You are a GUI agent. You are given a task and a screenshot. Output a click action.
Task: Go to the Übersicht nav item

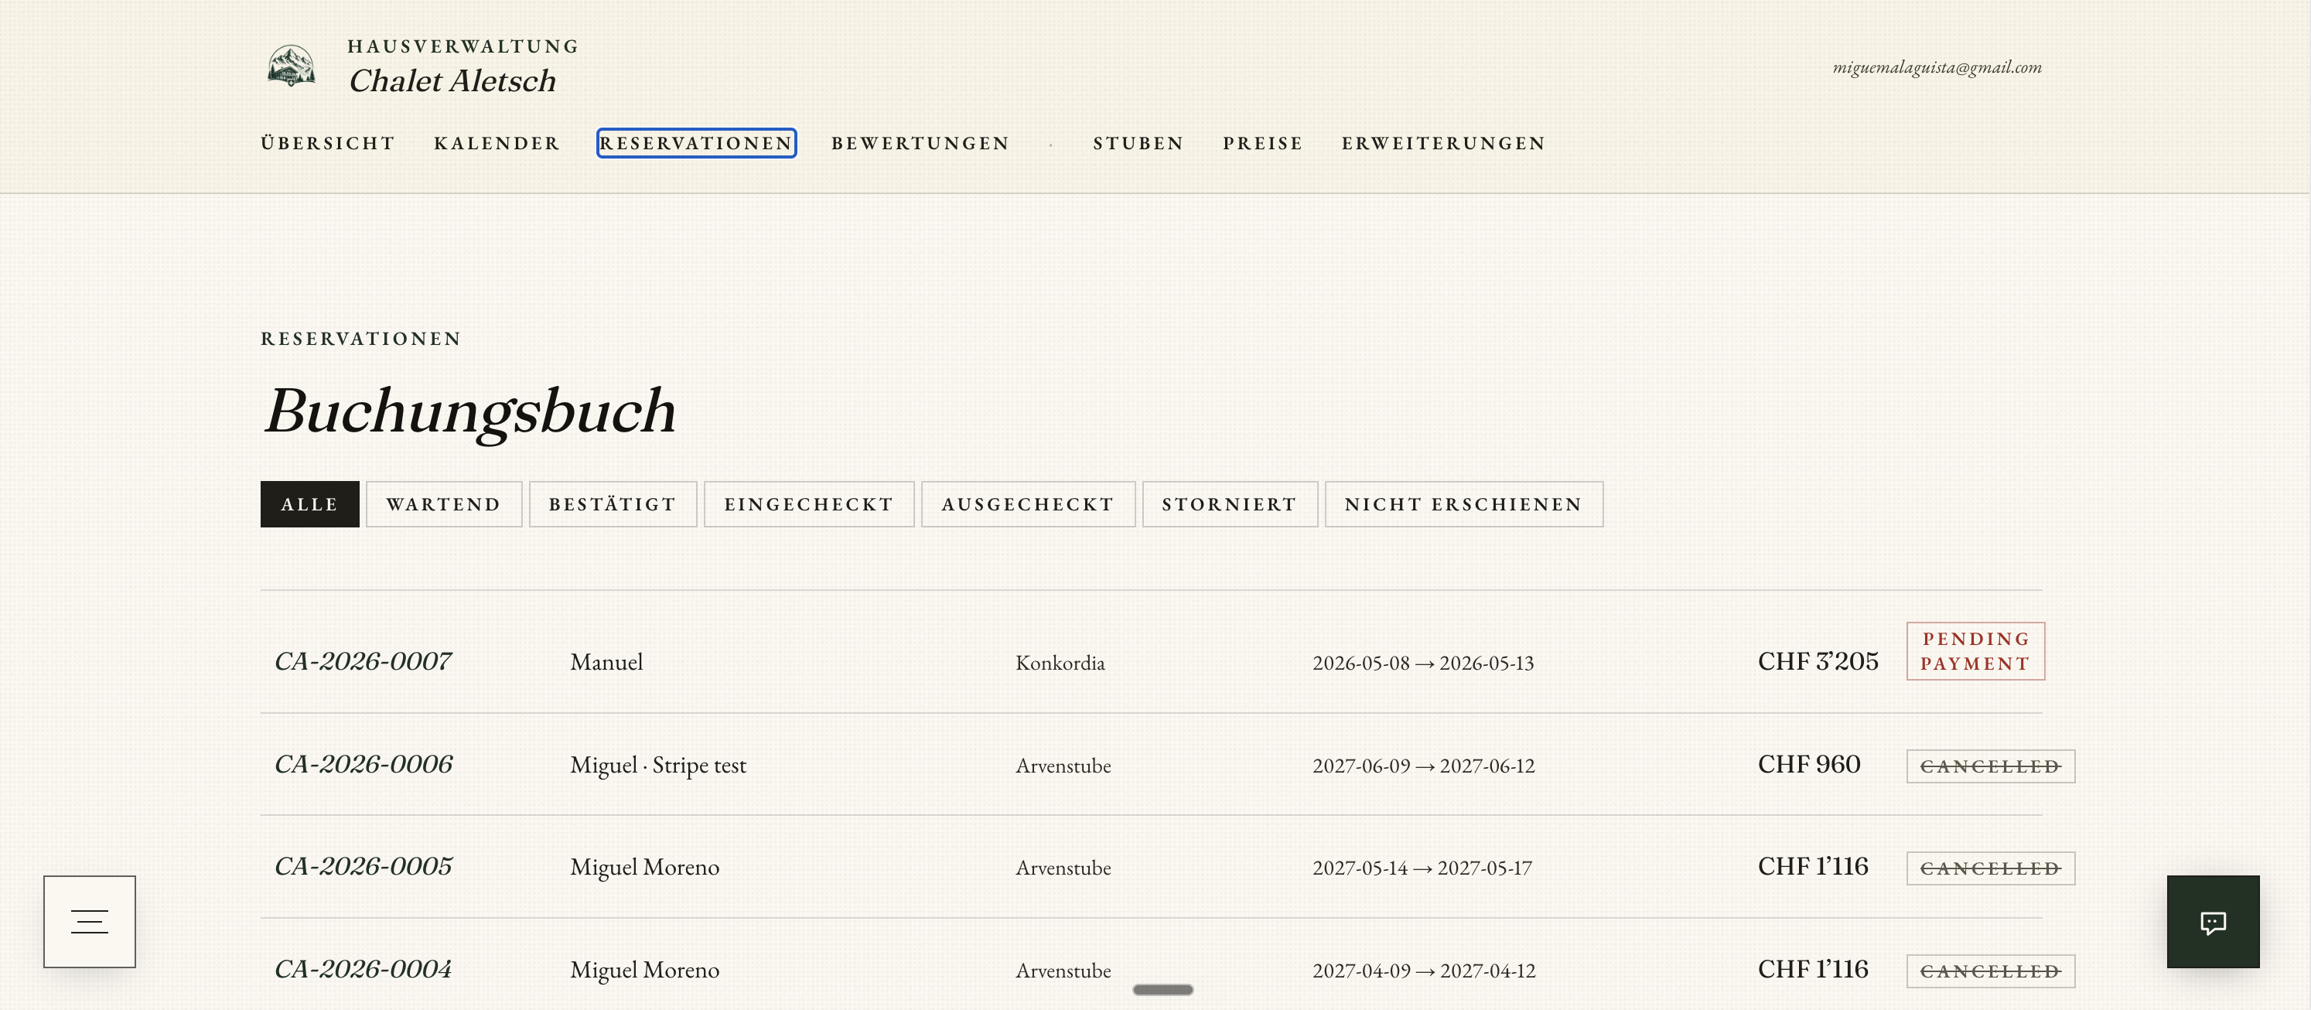coord(327,144)
